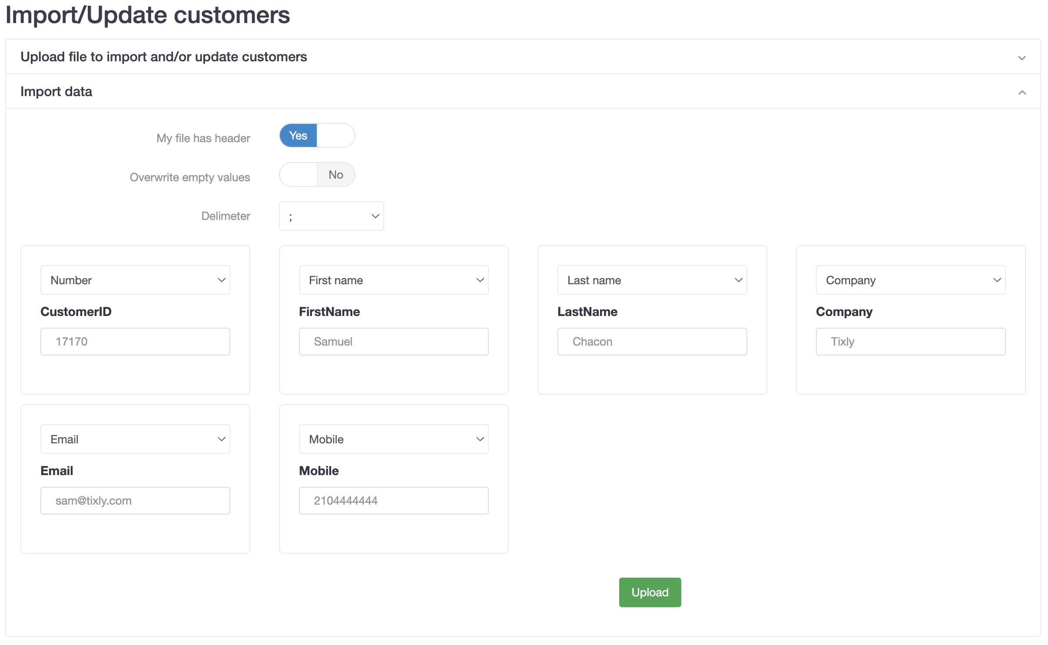Click the CustomerID field showing 17170
The height and width of the screenshot is (645, 1048).
click(x=135, y=342)
